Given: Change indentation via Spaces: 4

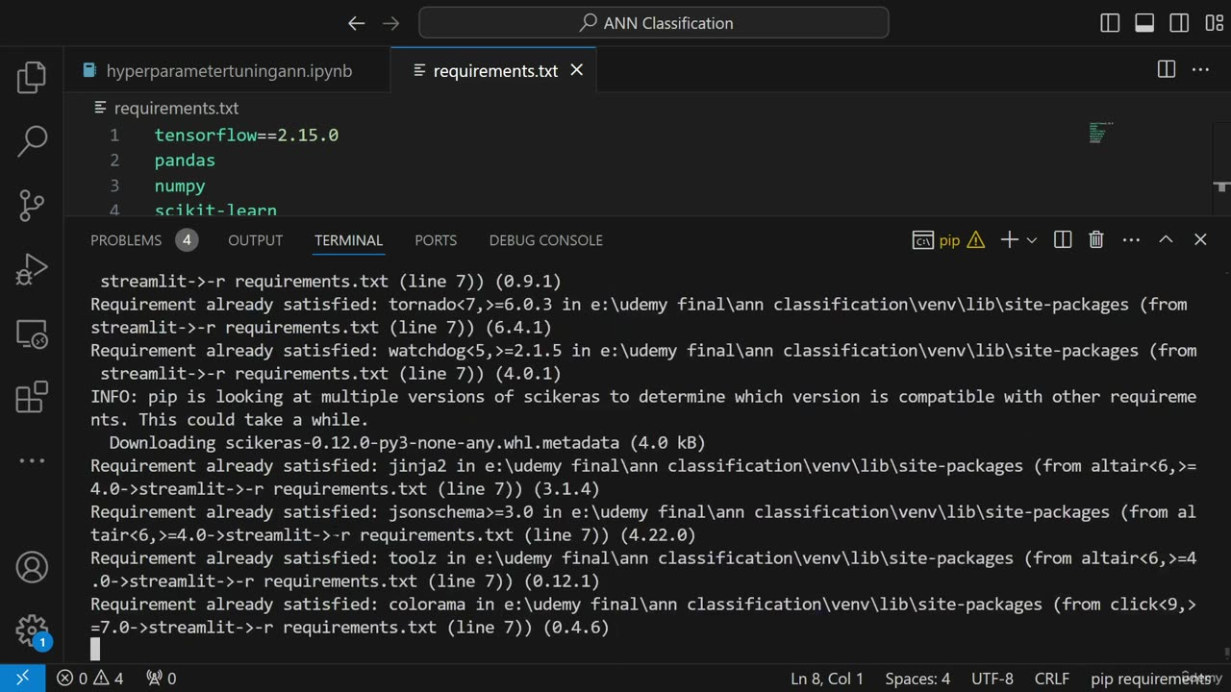Looking at the screenshot, I should [917, 679].
